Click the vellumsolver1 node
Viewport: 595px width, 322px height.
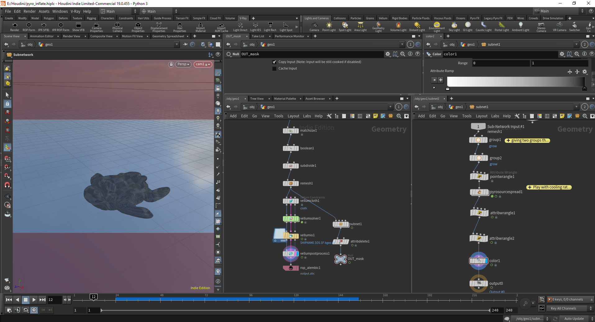[x=291, y=219]
